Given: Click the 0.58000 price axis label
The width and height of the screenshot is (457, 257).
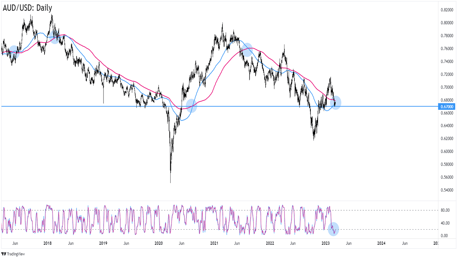Looking at the screenshot, I should (x=447, y=164).
